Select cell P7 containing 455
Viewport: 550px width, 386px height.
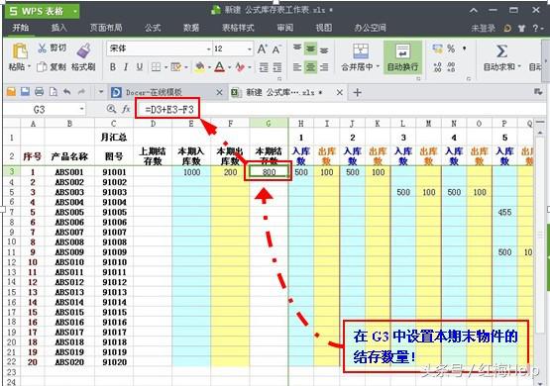coord(504,212)
